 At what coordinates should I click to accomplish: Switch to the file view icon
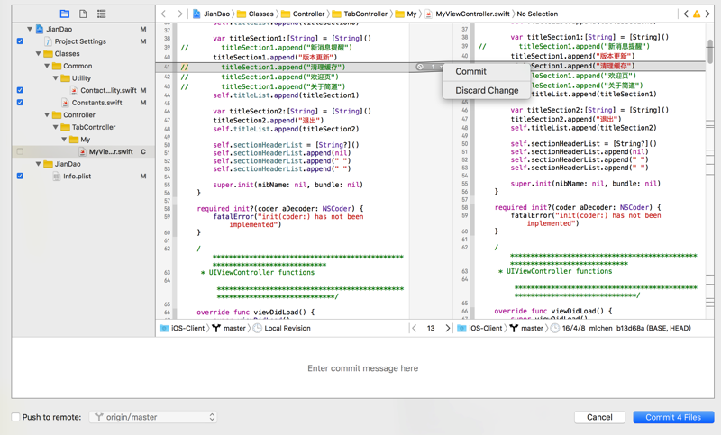[83, 14]
